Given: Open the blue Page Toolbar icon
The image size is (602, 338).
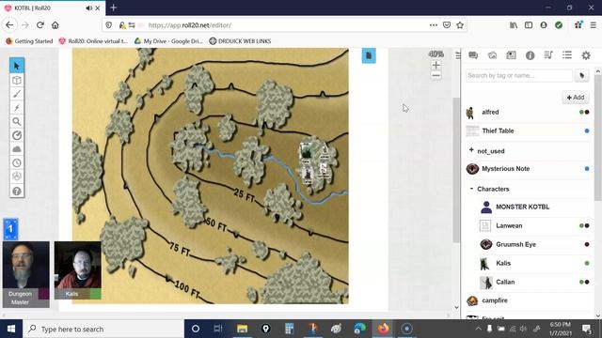Looking at the screenshot, I should click(369, 56).
